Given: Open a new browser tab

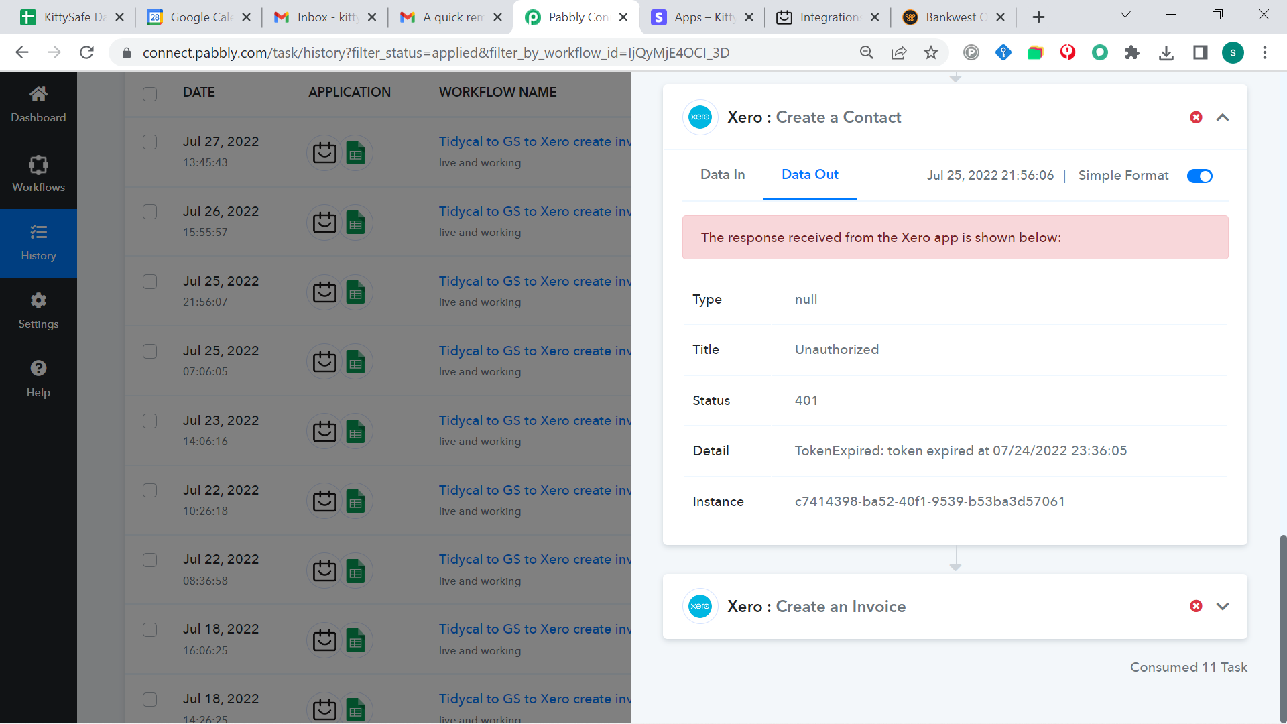Looking at the screenshot, I should coord(1038,17).
